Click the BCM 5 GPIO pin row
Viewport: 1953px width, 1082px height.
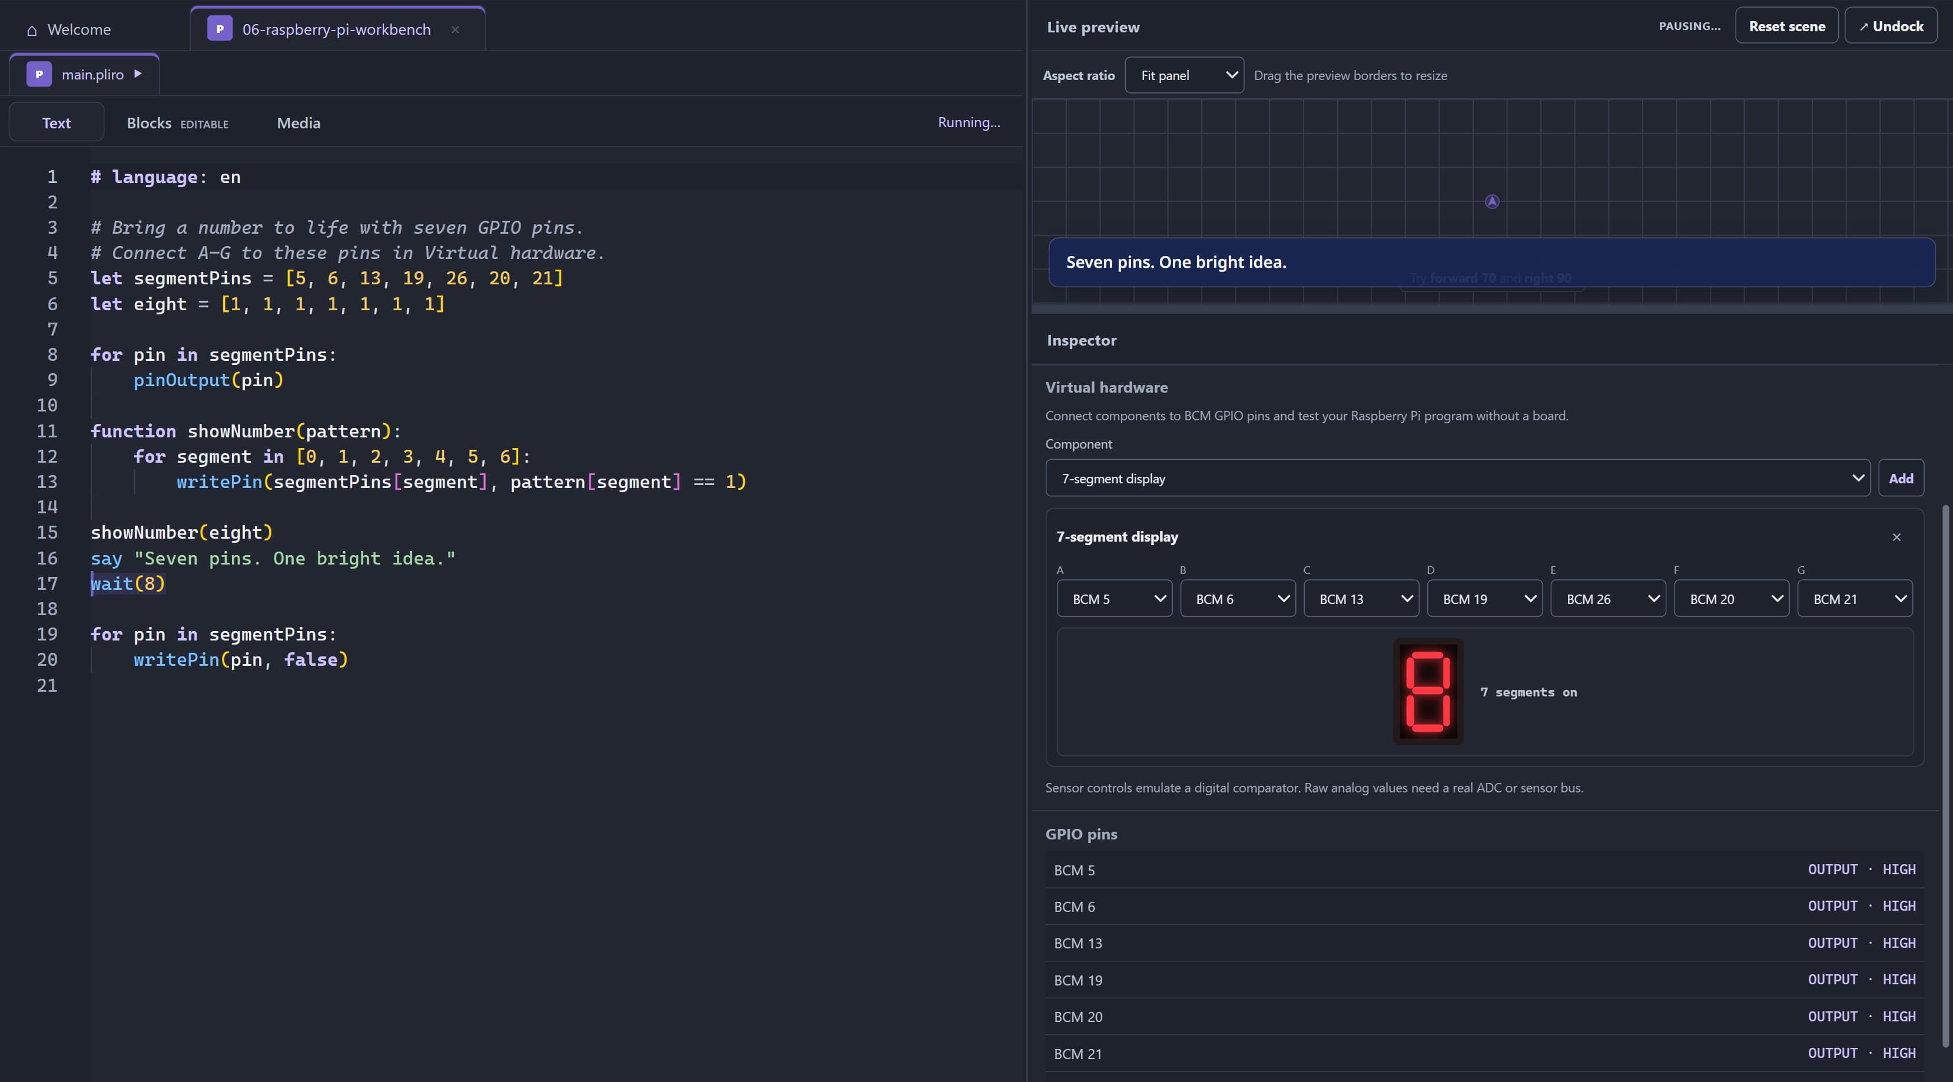pos(1484,869)
